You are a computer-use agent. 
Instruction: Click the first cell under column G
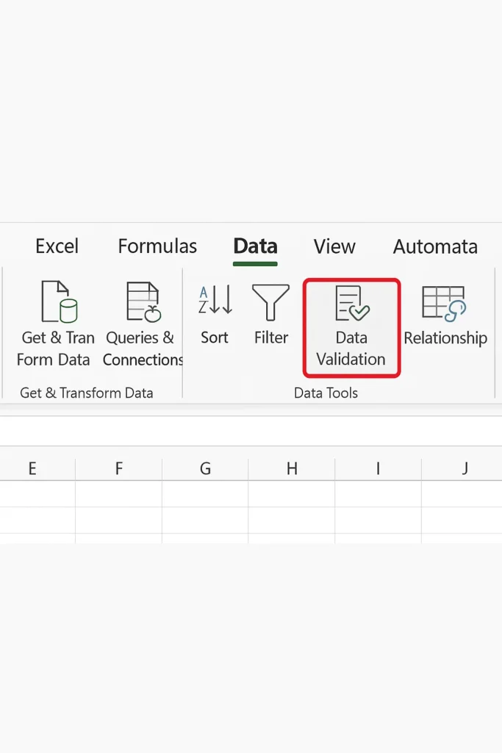point(205,493)
